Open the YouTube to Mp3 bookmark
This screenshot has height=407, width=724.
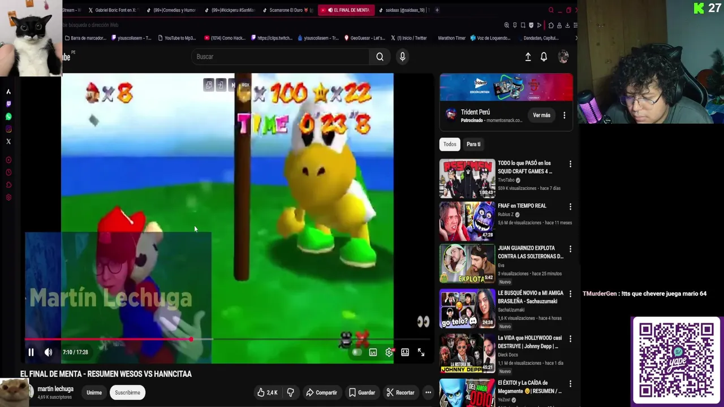176,38
